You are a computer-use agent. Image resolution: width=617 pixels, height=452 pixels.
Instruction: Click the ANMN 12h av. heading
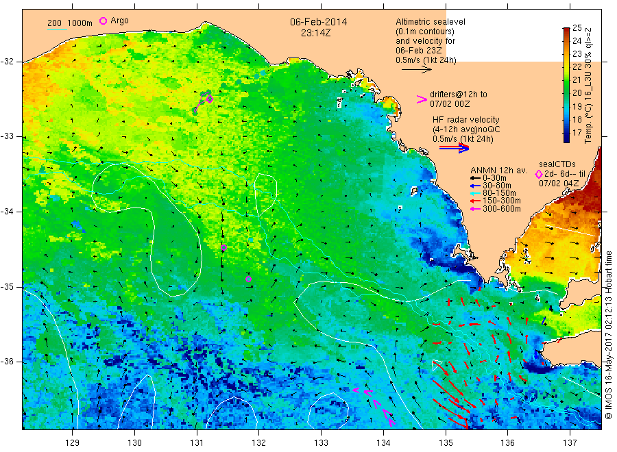(499, 171)
